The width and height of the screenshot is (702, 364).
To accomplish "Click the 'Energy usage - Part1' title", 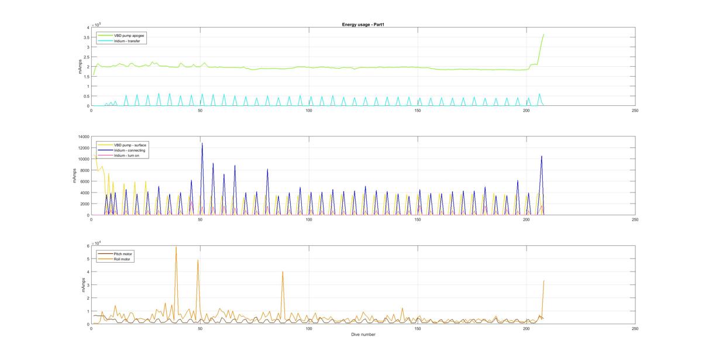I will point(363,25).
